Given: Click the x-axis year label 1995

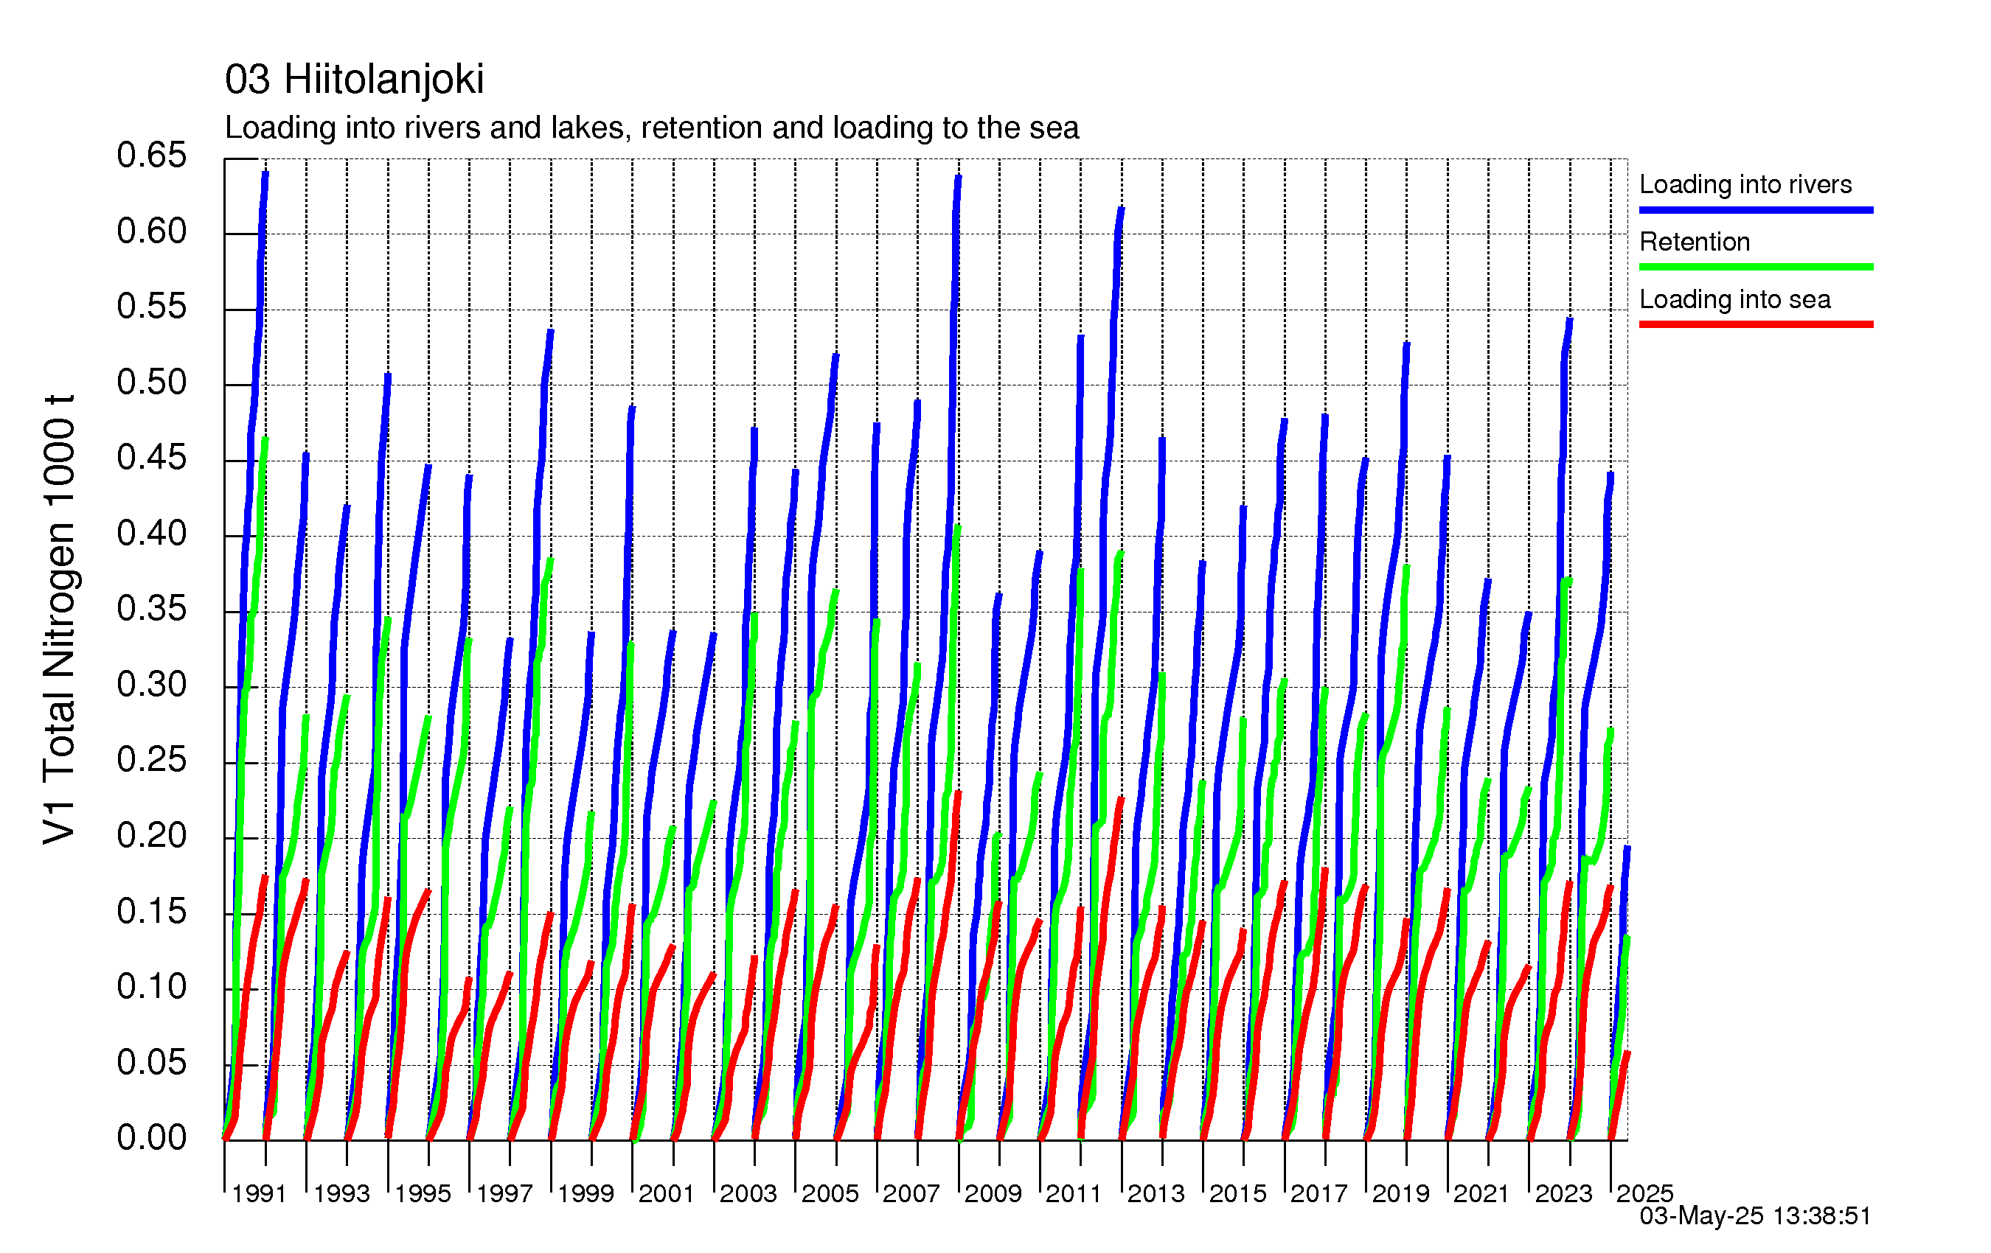Looking at the screenshot, I should (x=423, y=1193).
